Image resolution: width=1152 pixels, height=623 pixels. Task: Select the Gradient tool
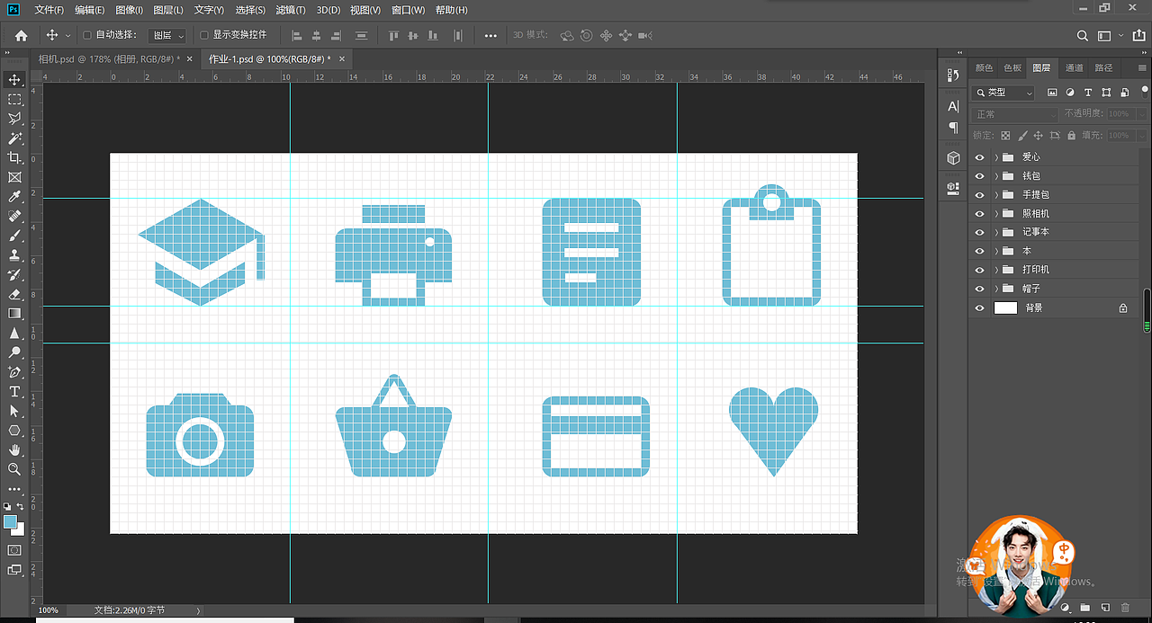[14, 314]
